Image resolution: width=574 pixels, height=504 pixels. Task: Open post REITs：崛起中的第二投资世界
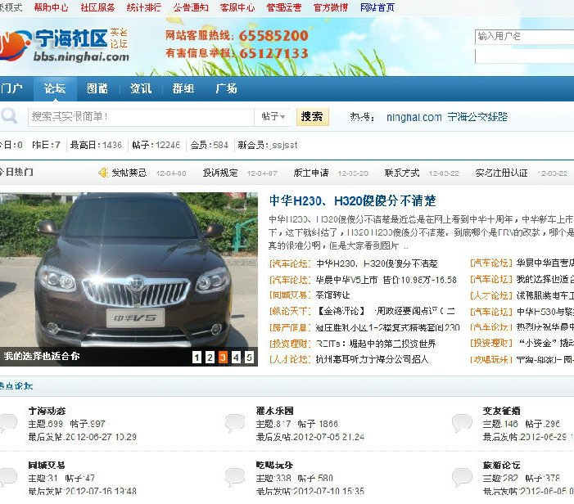(x=376, y=344)
